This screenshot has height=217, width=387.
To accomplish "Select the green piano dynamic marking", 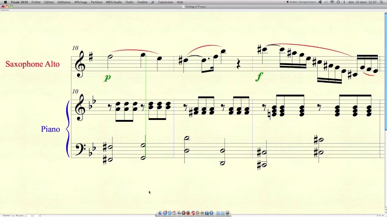I will click(x=107, y=78).
